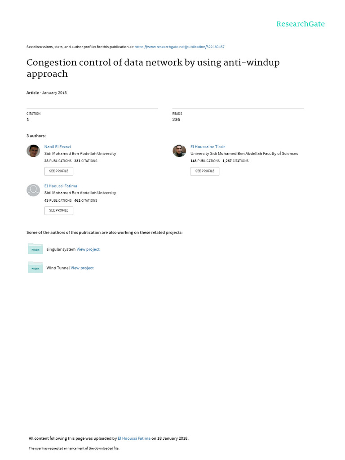Open View project for Wind Tunnel

(x=82, y=268)
